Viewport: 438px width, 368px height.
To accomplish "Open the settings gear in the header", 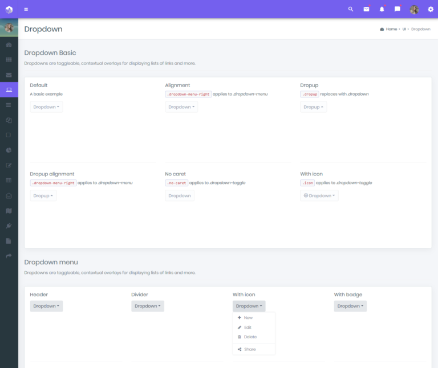I will pyautogui.click(x=431, y=9).
